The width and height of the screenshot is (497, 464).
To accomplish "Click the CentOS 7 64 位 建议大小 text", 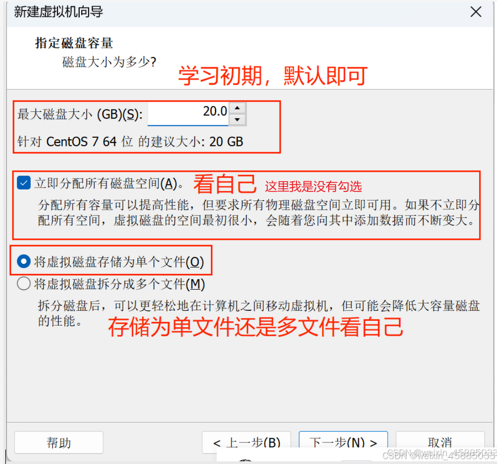I will click(x=130, y=141).
